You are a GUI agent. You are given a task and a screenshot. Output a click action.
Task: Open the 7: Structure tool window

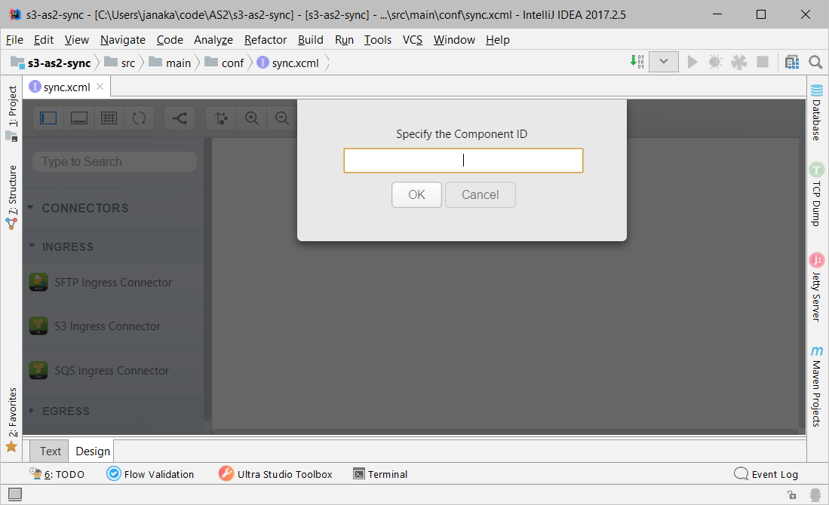(x=11, y=197)
